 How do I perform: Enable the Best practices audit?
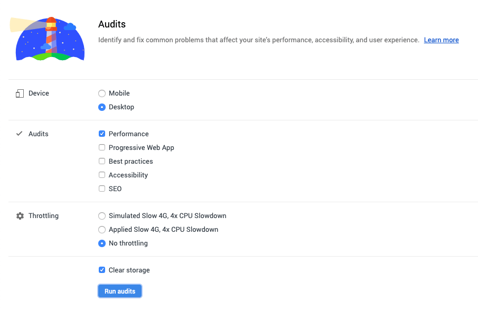coord(101,161)
